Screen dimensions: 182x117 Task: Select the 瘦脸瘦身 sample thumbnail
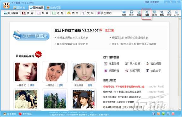[84, 72]
